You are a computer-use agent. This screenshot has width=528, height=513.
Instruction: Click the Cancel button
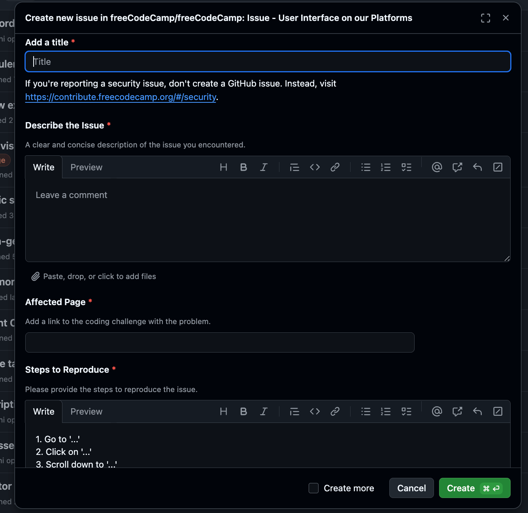click(411, 488)
